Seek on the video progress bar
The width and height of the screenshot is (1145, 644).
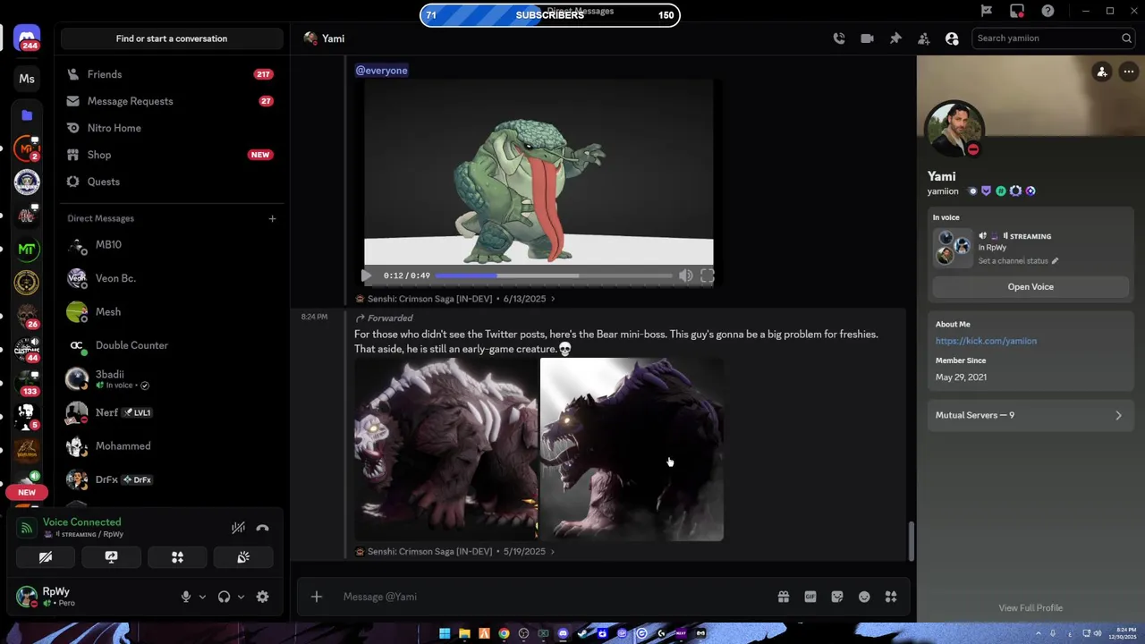click(x=554, y=275)
